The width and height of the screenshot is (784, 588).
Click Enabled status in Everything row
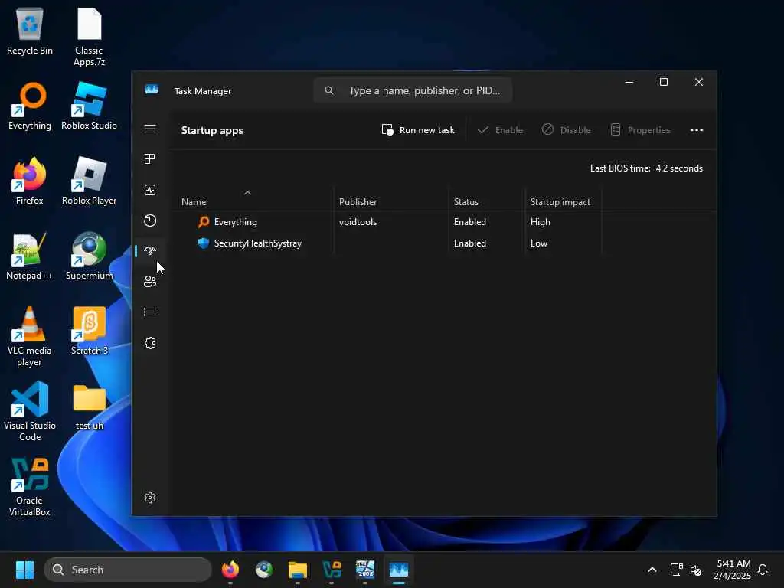[x=470, y=222]
